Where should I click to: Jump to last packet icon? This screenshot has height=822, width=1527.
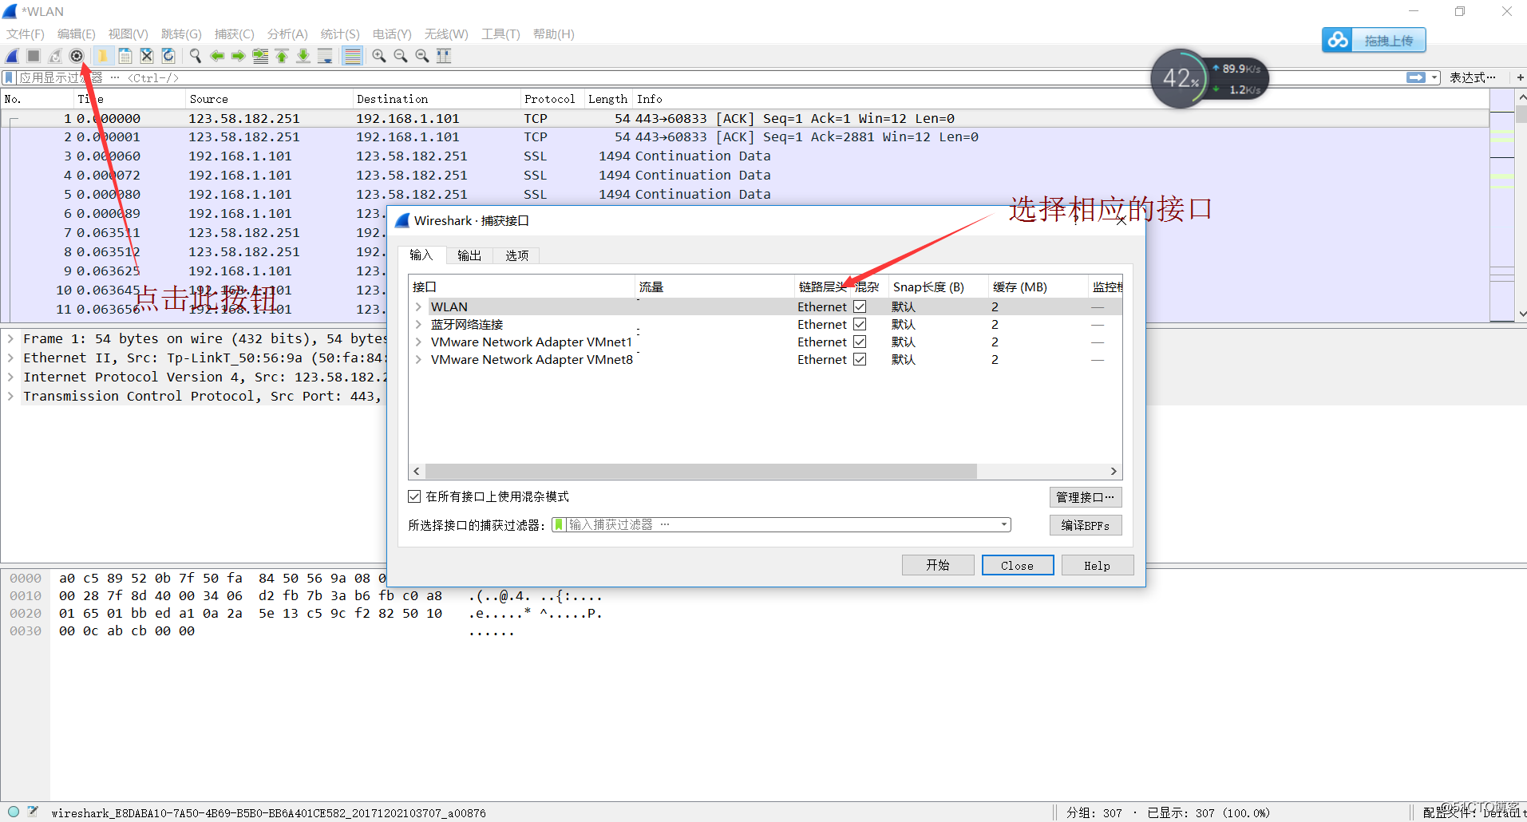click(303, 56)
